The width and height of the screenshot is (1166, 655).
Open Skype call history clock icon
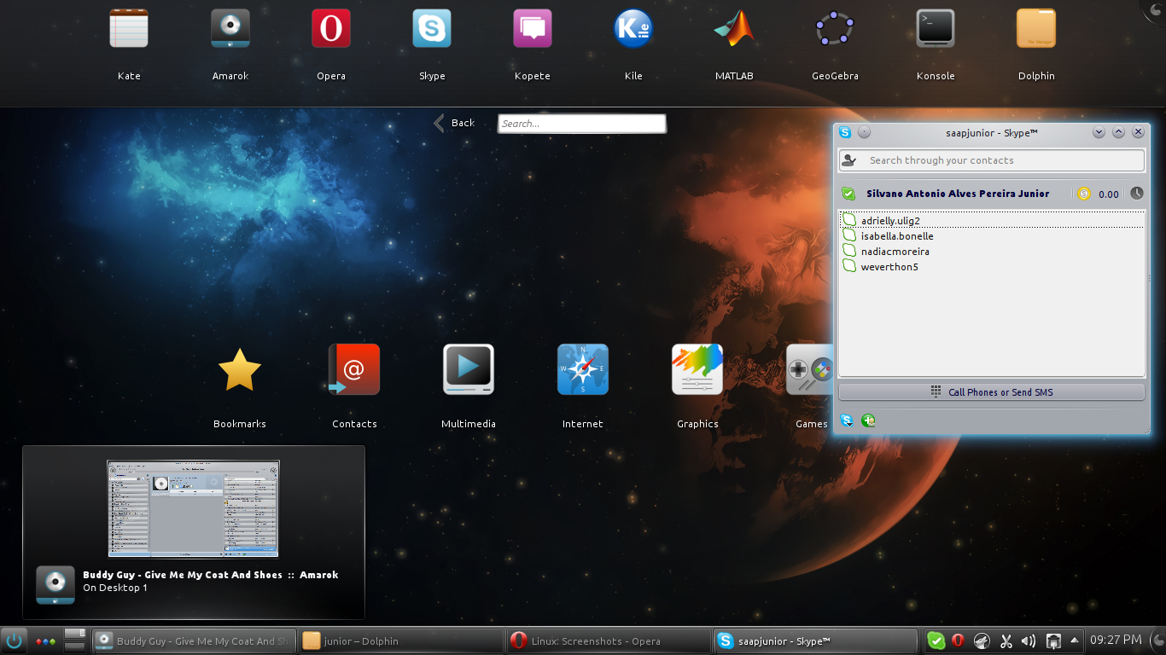[1136, 194]
